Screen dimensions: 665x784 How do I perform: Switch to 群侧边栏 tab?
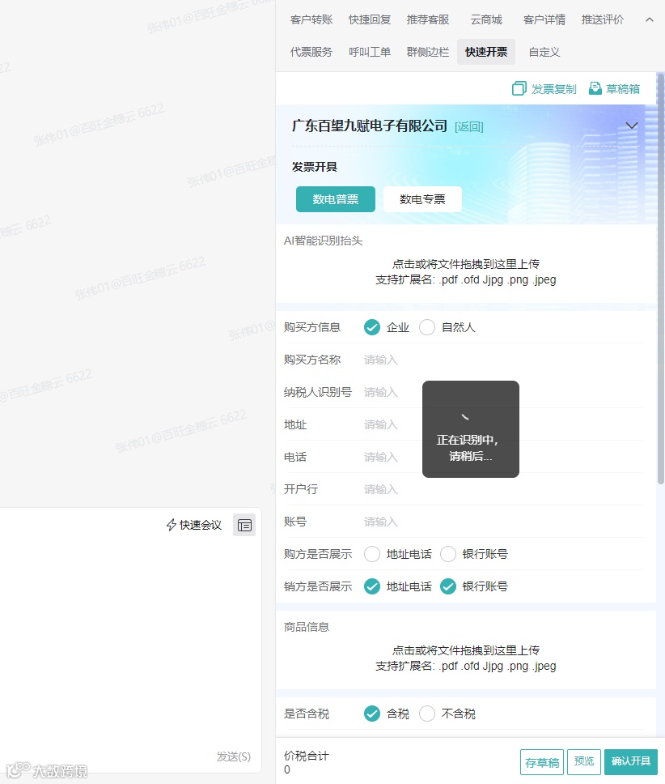point(428,52)
